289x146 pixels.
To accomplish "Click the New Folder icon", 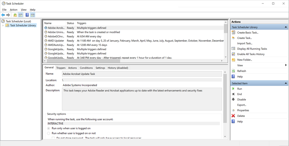I will [234, 60].
